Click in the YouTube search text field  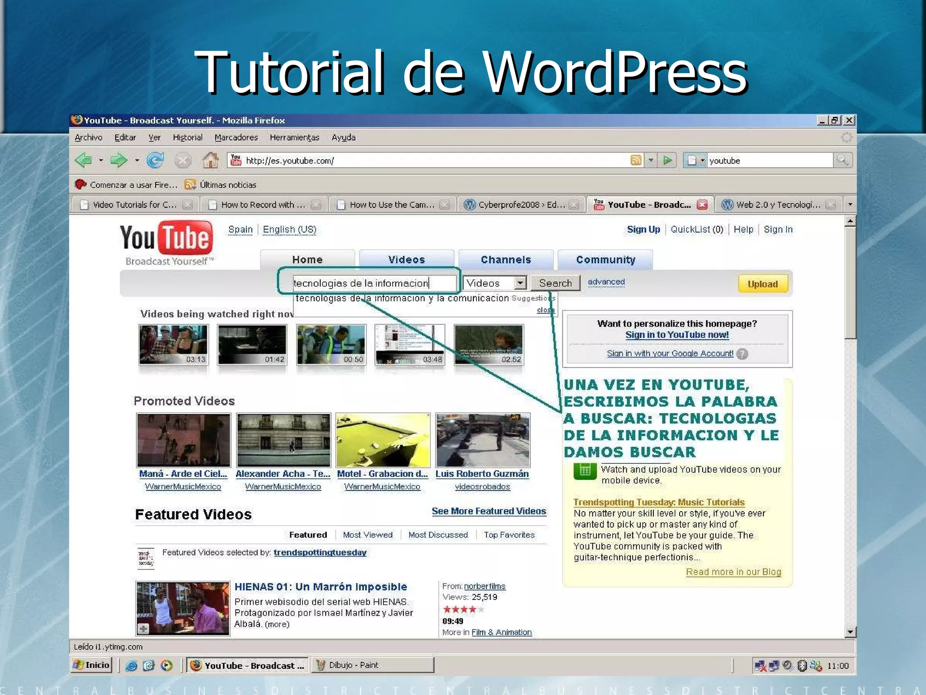coord(374,283)
